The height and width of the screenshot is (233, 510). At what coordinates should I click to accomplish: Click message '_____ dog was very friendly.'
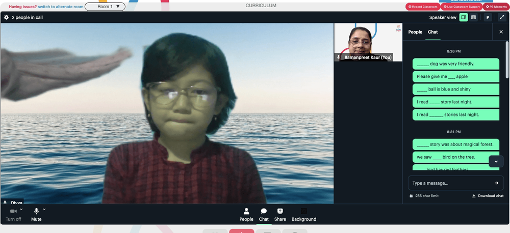(x=455, y=64)
